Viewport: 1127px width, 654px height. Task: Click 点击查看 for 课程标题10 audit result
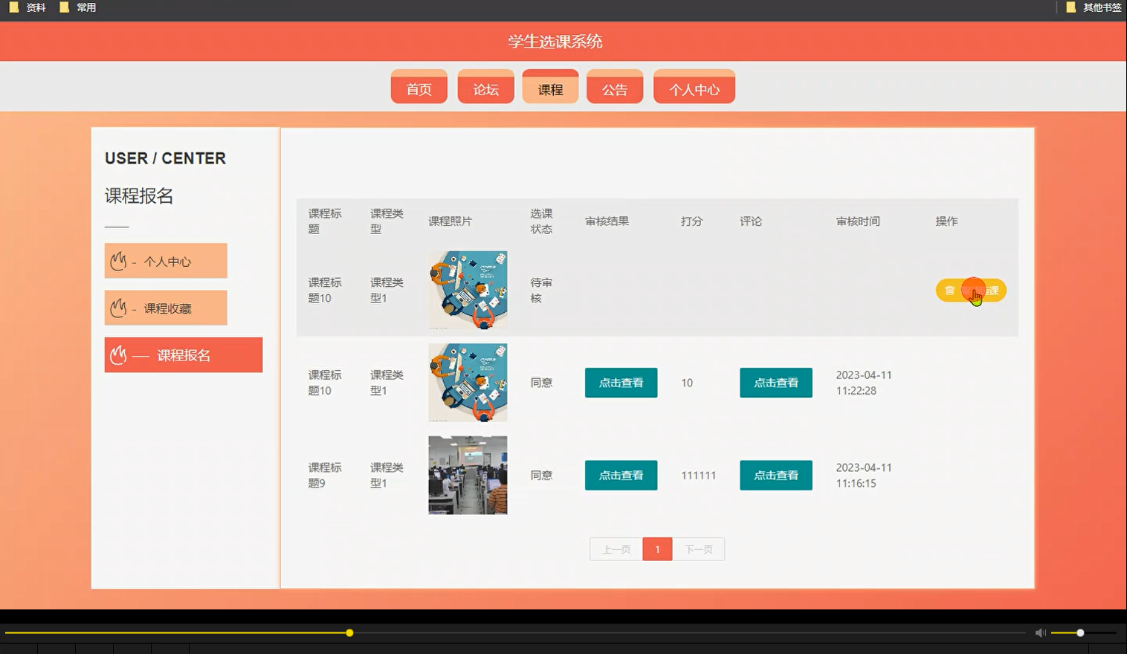coord(621,383)
